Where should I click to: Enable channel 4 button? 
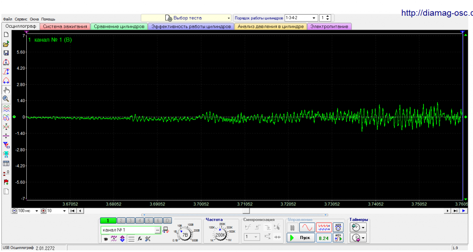[139, 221]
